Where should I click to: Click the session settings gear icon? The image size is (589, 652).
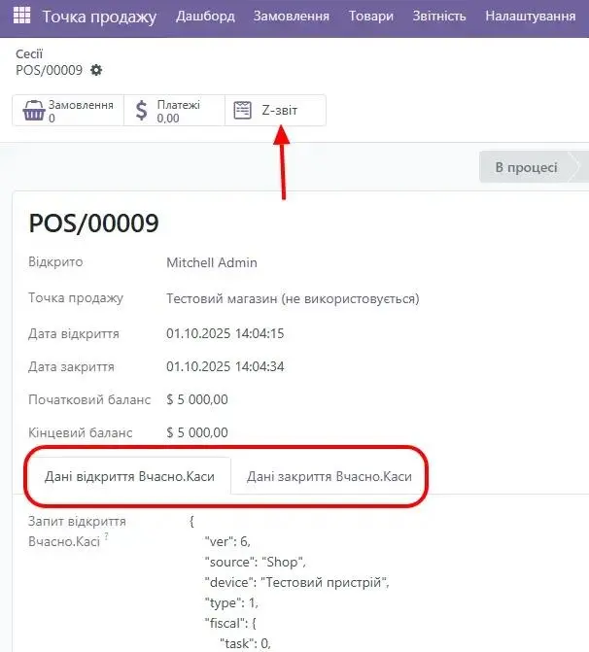click(x=96, y=71)
